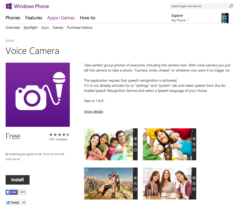This screenshot has width=236, height=208.
Task: Expand description with show details
Action: coord(94,112)
